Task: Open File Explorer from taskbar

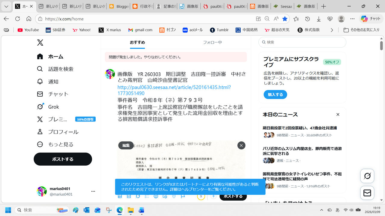Action: (130, 210)
